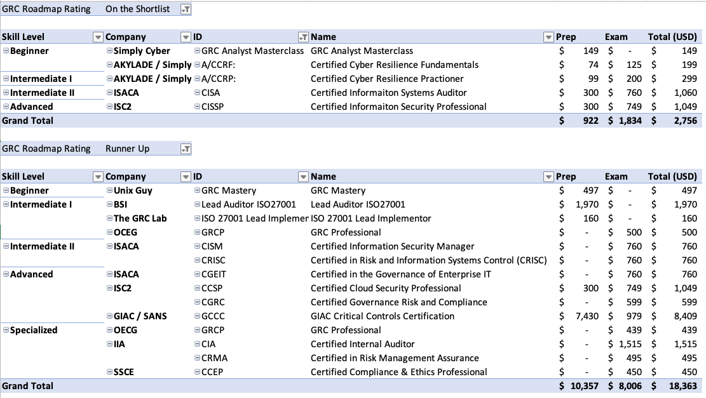The width and height of the screenshot is (706, 398).
Task: Select the Certified Internal Auditor name cell
Action: coord(362,344)
